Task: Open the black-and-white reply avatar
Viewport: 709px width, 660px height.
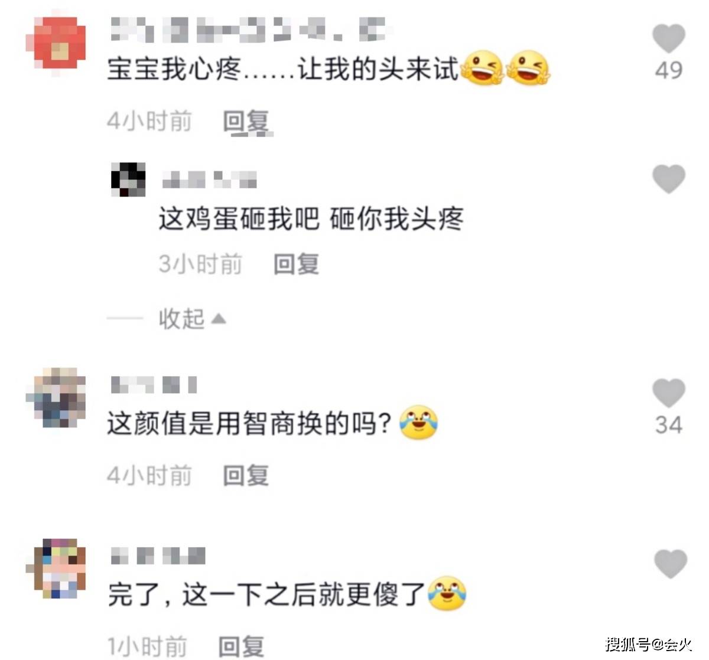Action: [x=128, y=179]
